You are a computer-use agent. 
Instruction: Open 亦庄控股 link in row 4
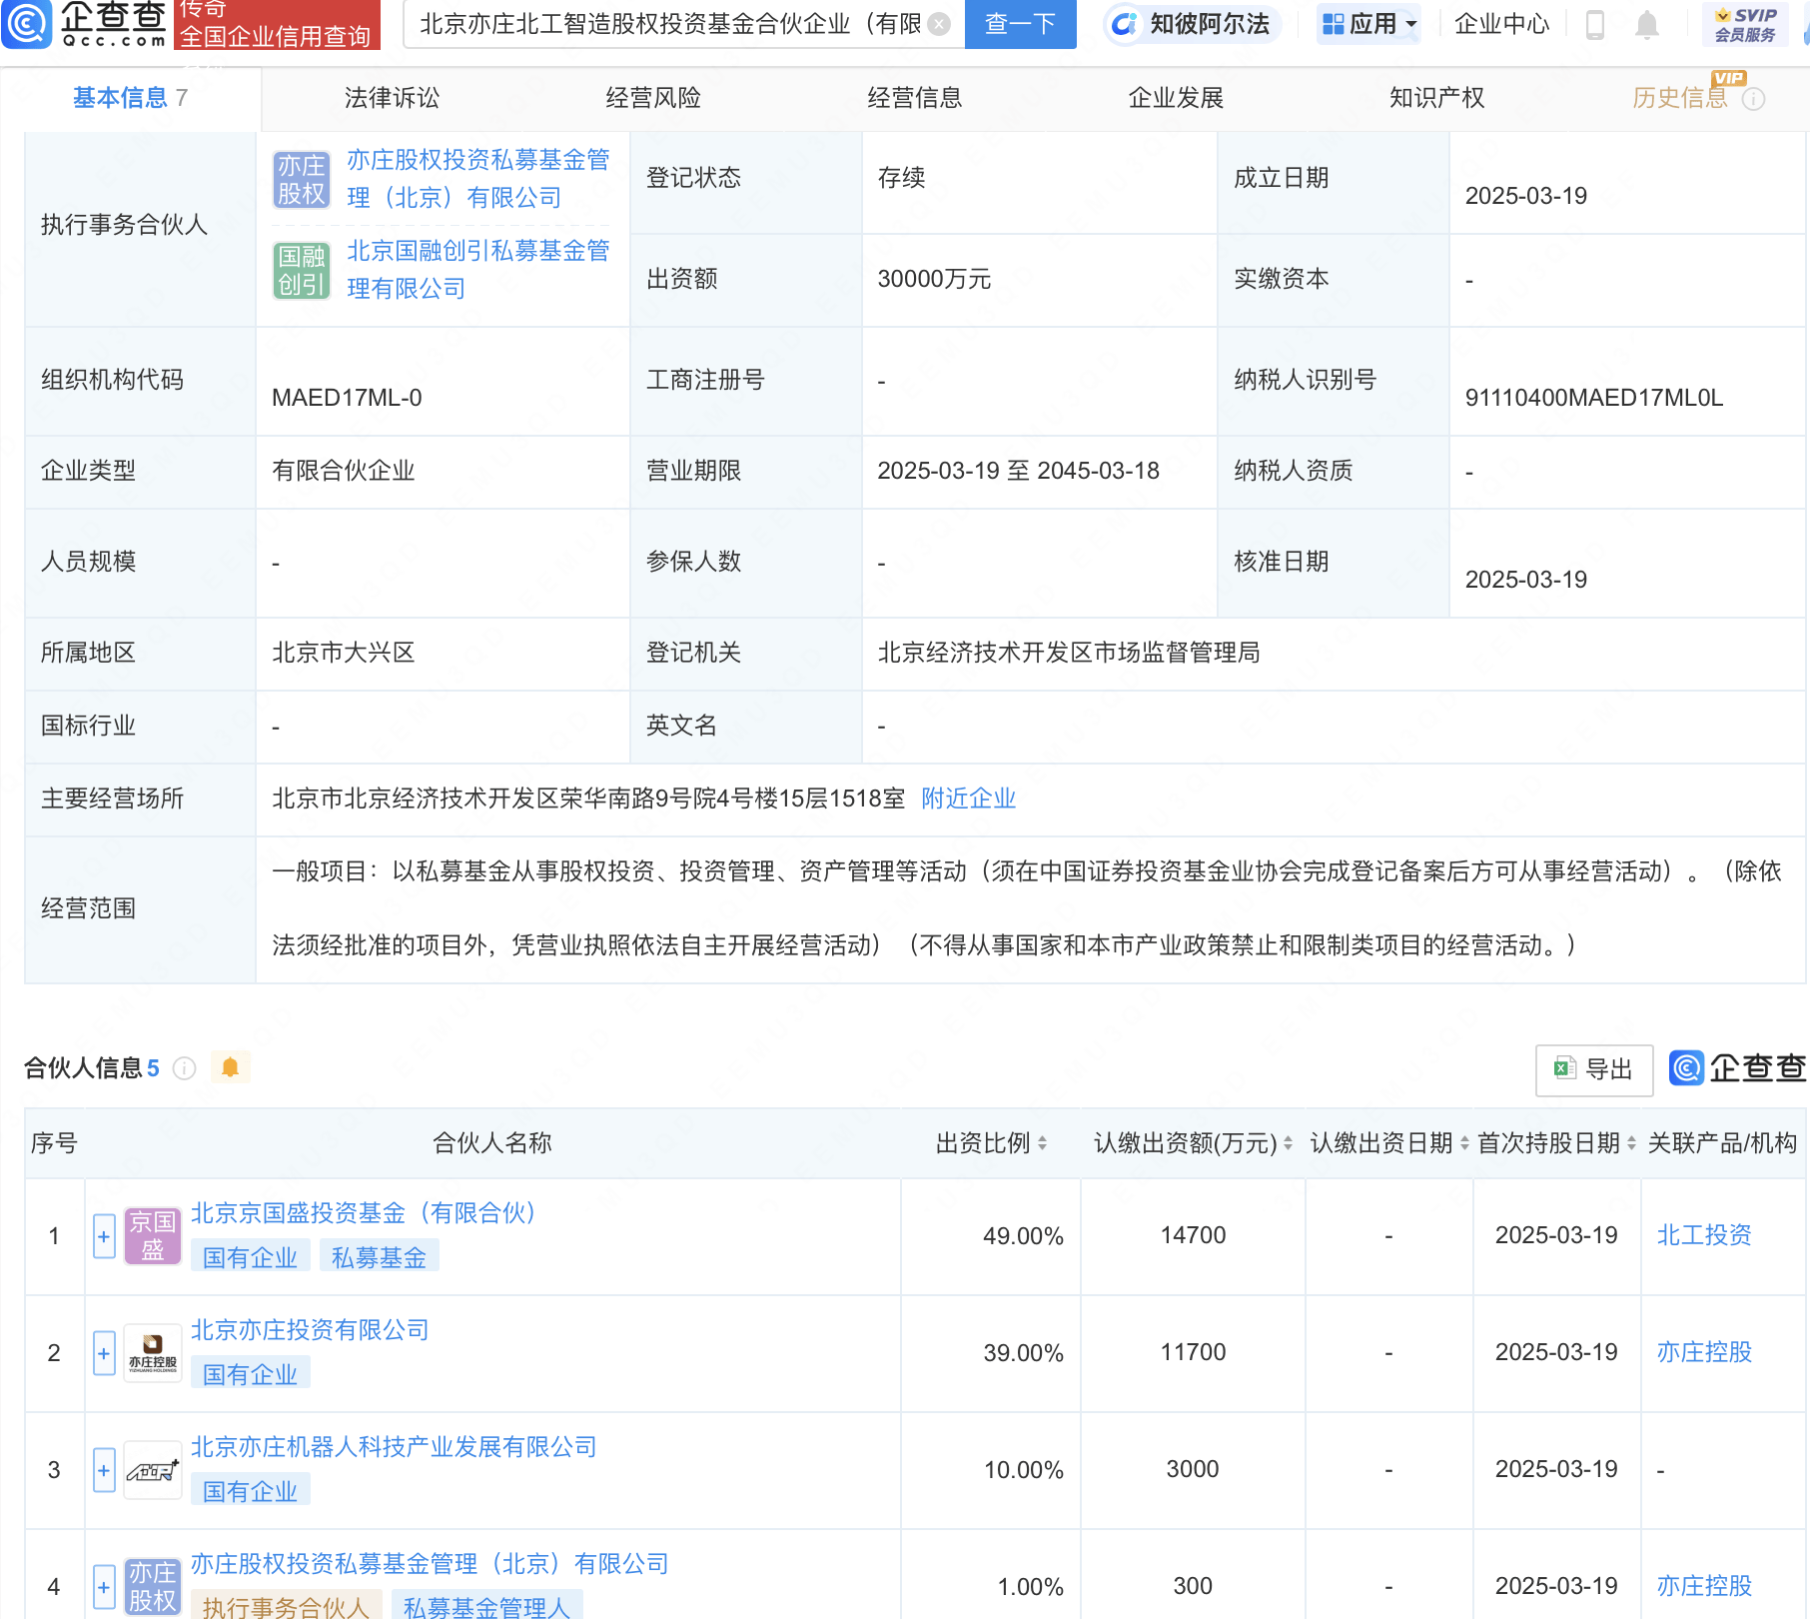[x=1704, y=1586]
